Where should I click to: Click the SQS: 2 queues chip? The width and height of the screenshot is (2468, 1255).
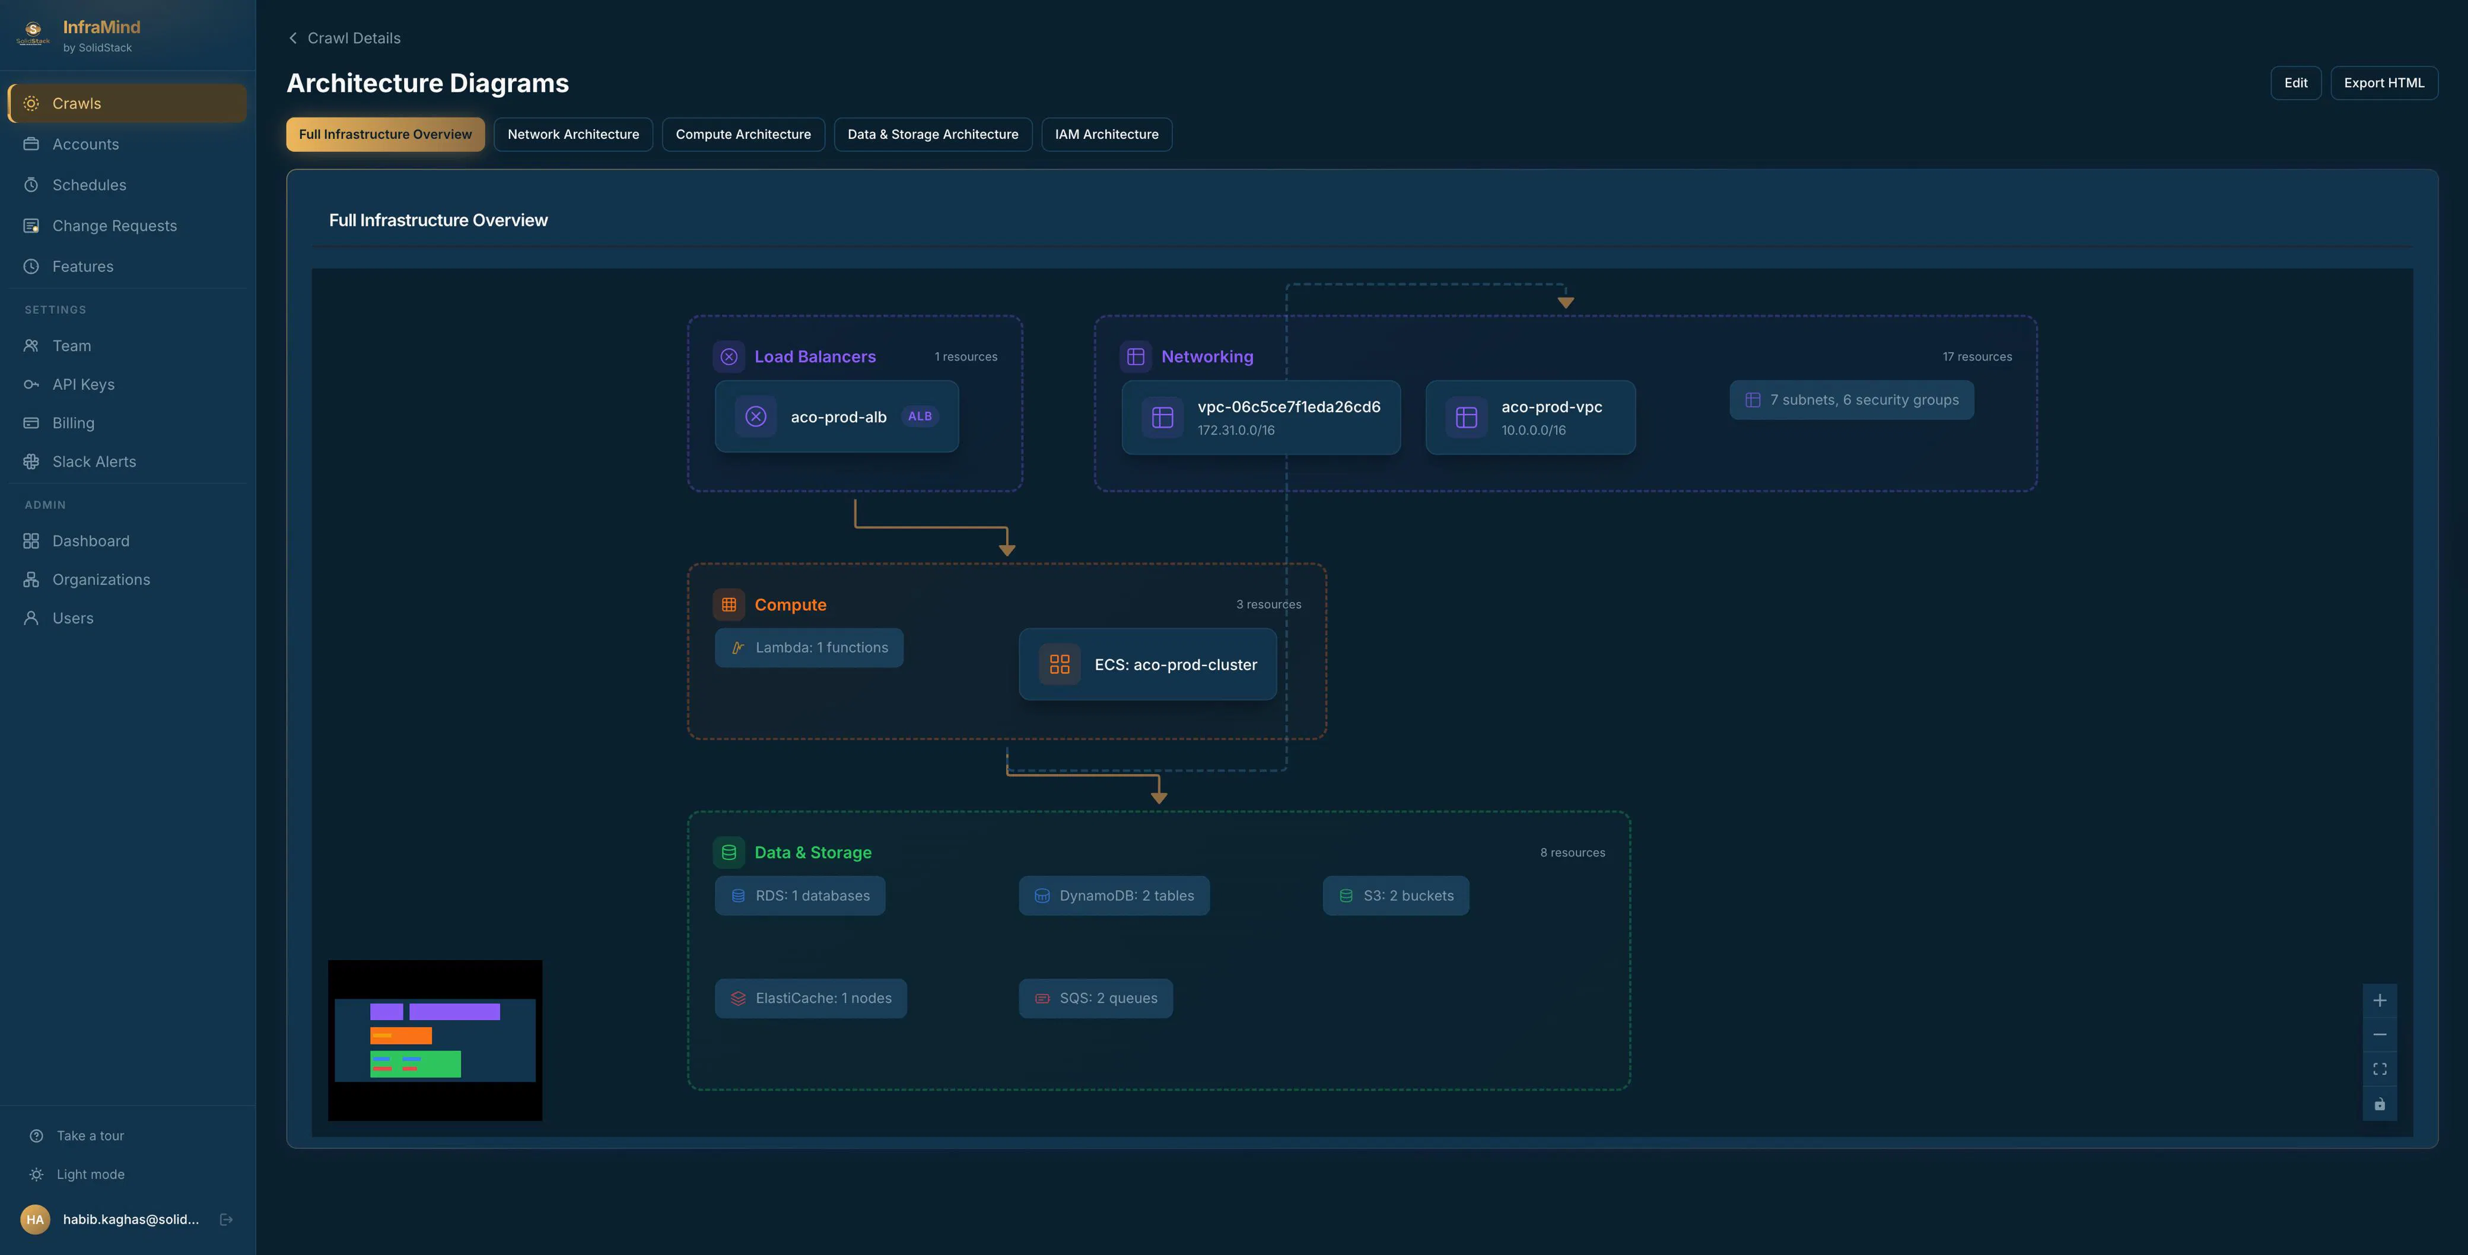[1095, 998]
